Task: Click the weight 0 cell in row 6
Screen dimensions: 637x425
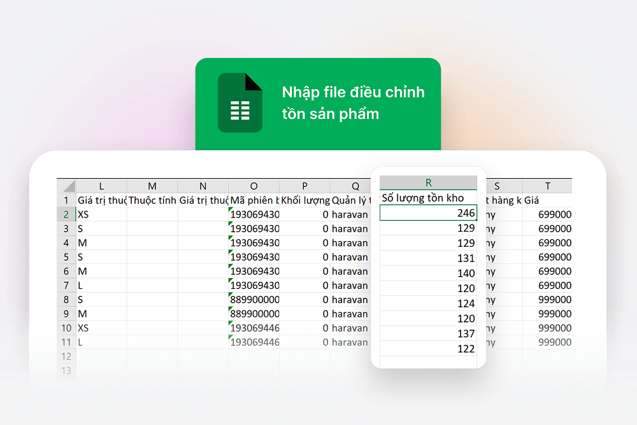Action: 304,271
